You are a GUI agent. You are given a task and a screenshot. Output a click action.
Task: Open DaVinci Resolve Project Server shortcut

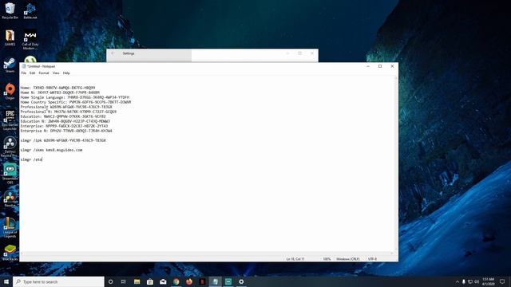10,147
